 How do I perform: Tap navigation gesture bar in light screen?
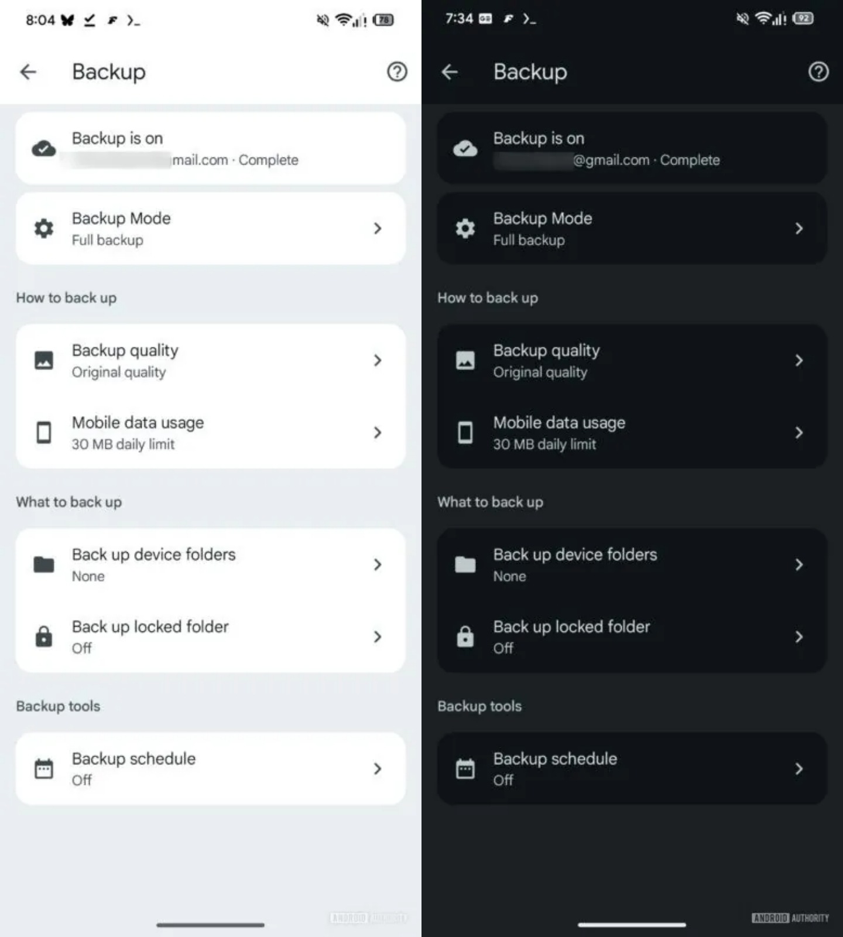click(x=210, y=925)
